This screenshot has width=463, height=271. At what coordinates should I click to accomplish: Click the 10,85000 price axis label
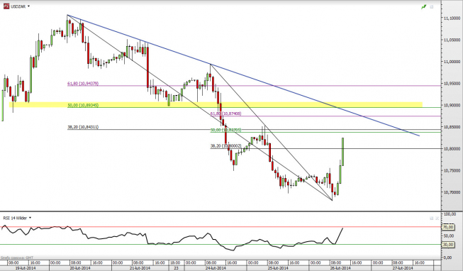pyautogui.click(x=452, y=127)
